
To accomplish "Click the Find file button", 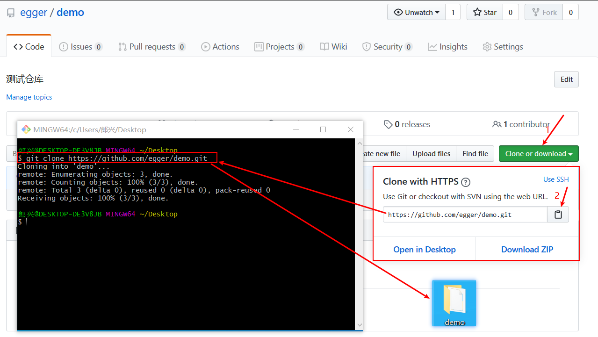I will point(475,154).
